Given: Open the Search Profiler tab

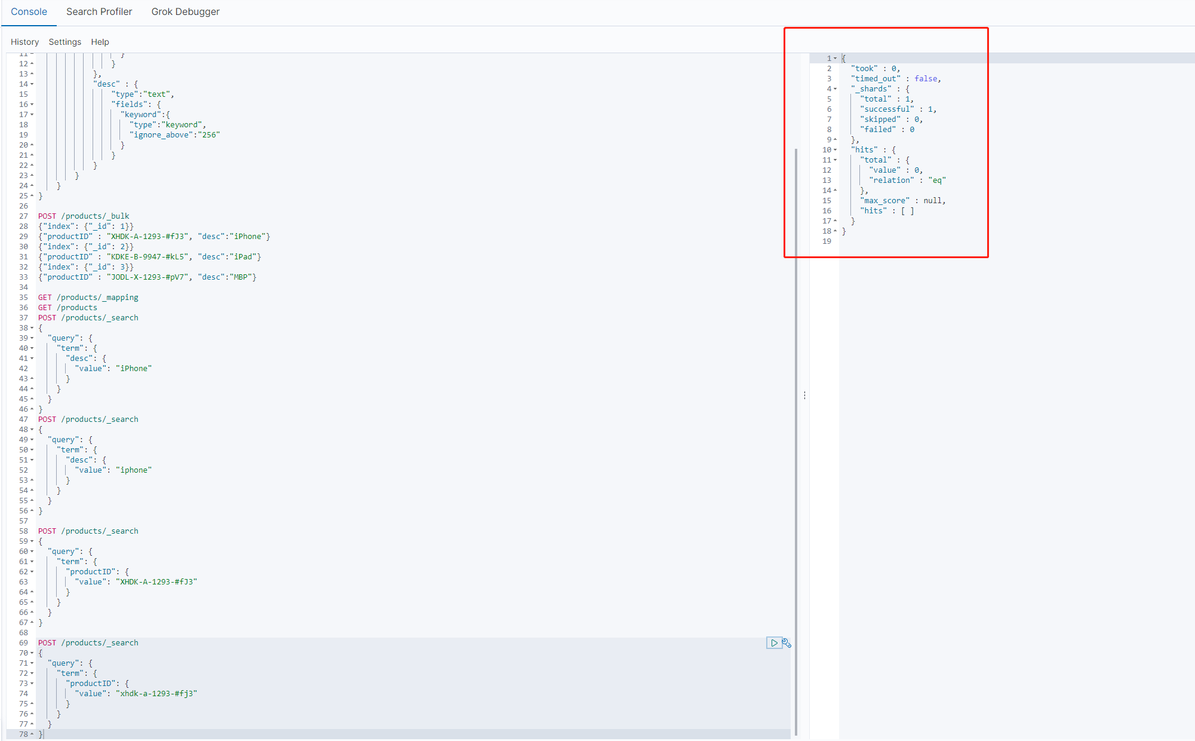Looking at the screenshot, I should coord(97,12).
